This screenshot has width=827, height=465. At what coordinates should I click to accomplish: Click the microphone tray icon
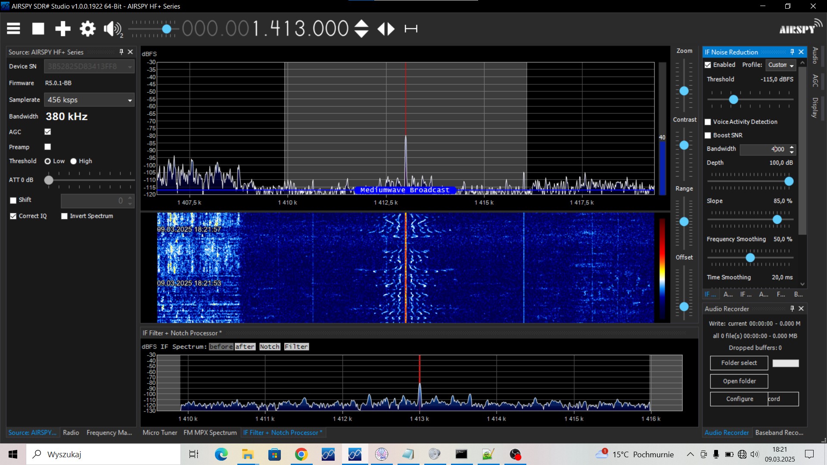(x=716, y=454)
